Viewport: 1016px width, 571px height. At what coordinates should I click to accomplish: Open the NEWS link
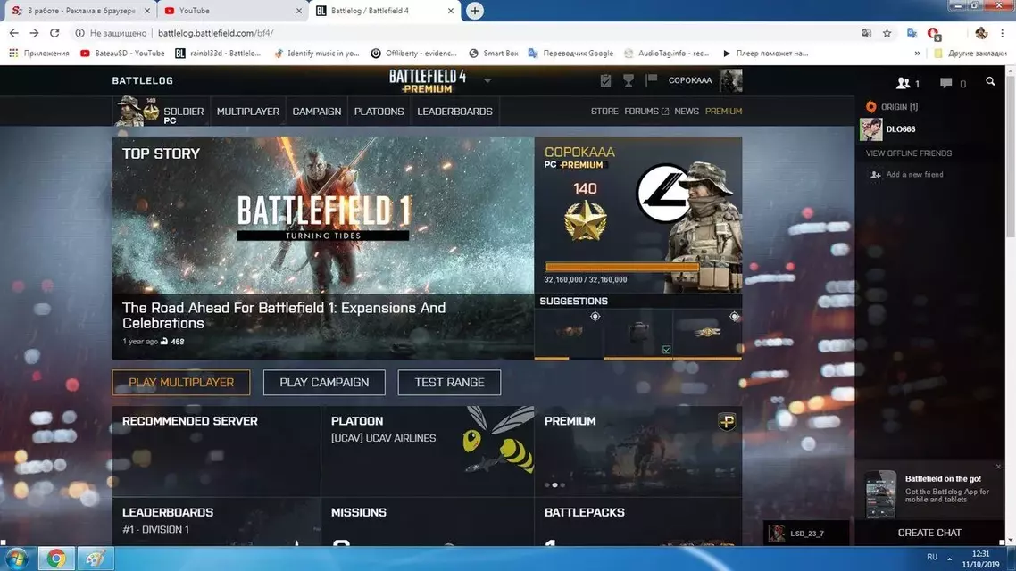click(687, 112)
